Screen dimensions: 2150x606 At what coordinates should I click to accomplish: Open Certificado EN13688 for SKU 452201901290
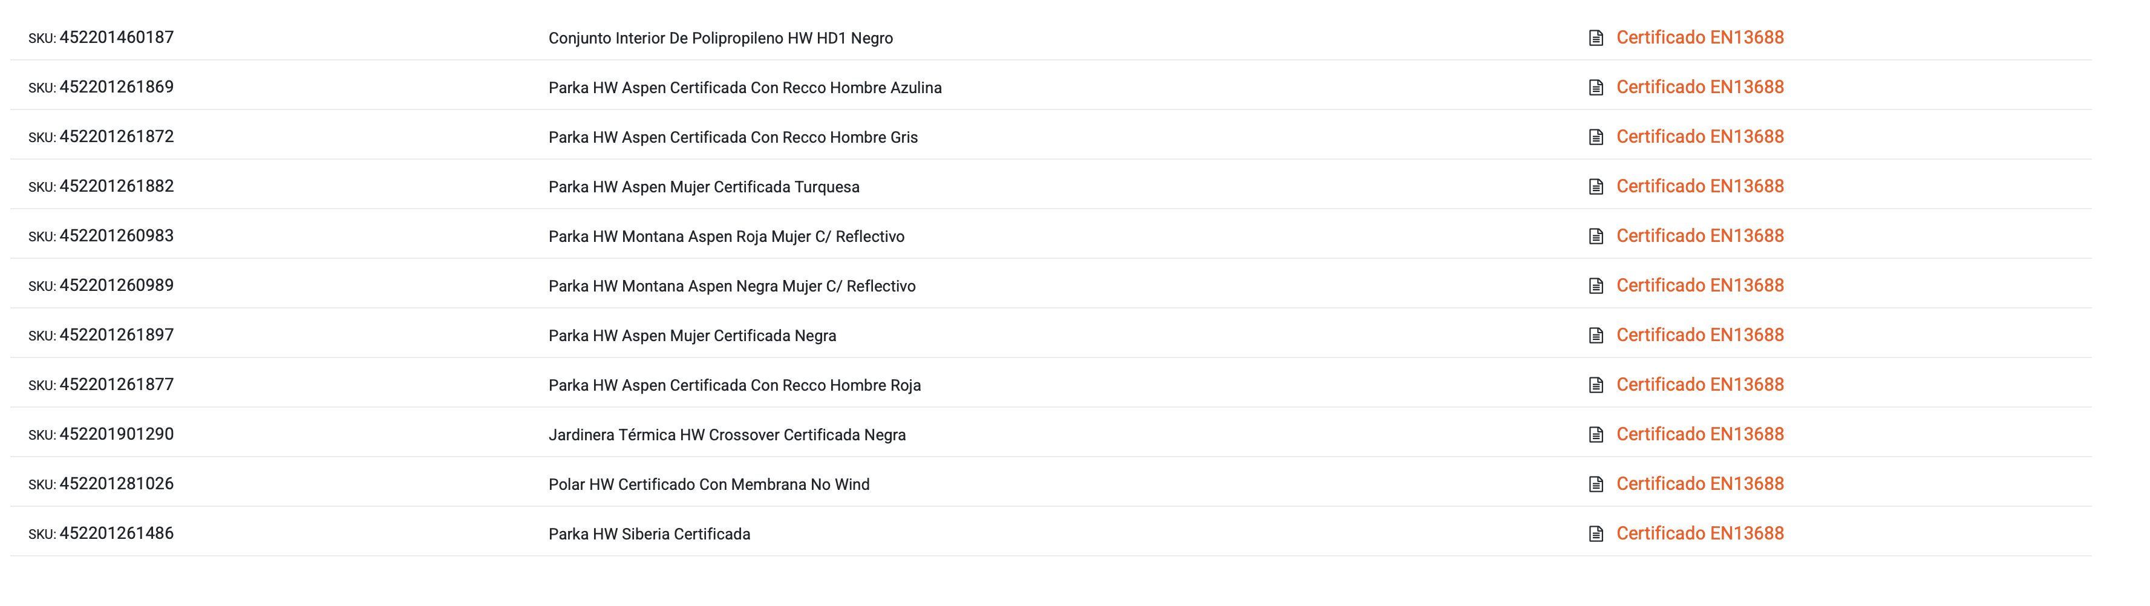point(1699,434)
